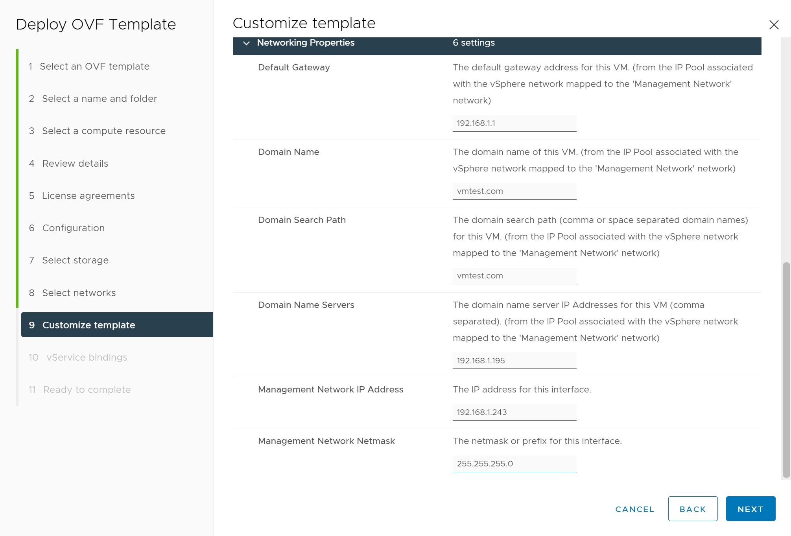Click the Default Gateway input field
Viewport: 791px width, 536px height.
[x=514, y=123]
